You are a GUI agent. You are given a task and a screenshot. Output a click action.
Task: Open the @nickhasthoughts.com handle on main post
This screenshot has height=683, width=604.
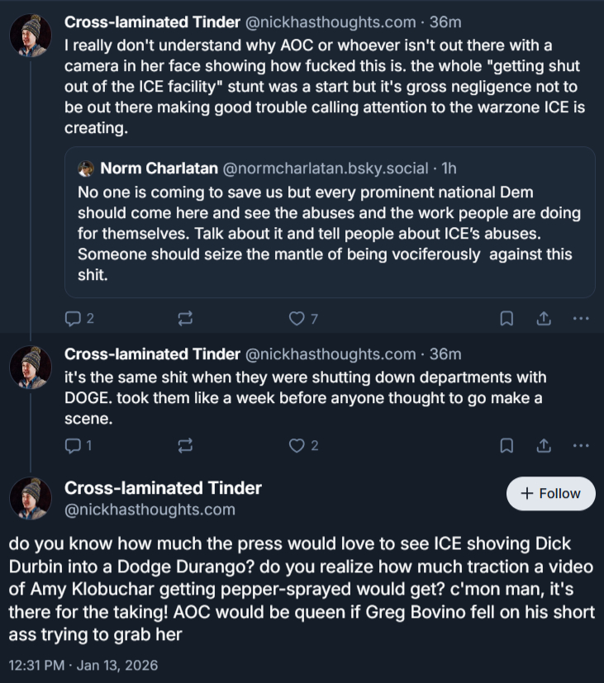tap(150, 510)
